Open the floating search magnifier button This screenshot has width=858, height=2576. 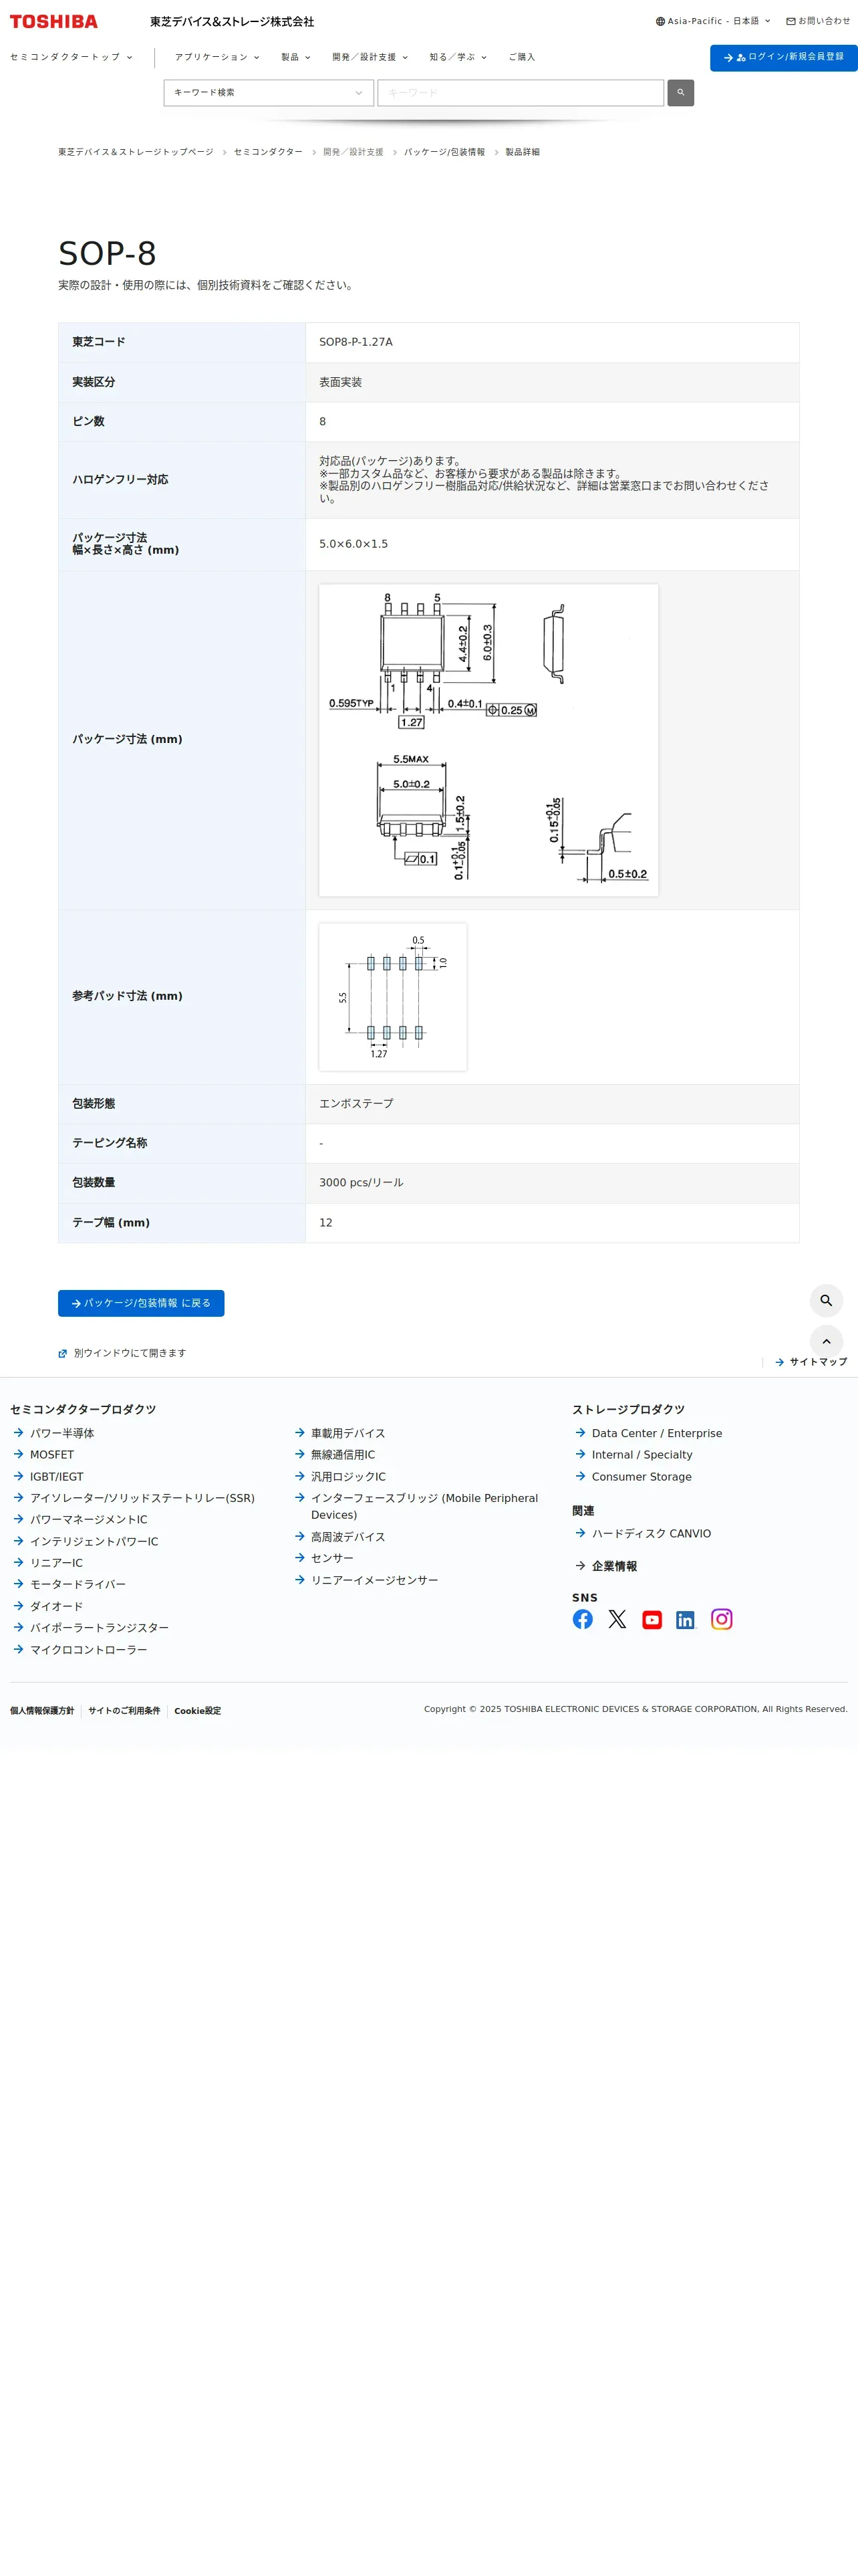coord(826,1300)
